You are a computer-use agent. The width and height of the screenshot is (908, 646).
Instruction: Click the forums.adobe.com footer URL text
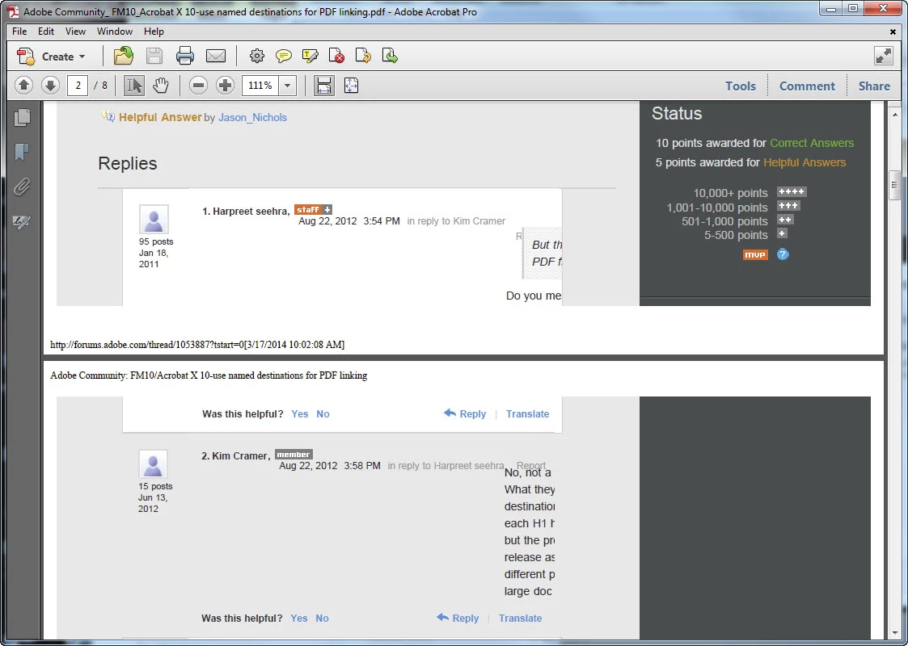197,345
